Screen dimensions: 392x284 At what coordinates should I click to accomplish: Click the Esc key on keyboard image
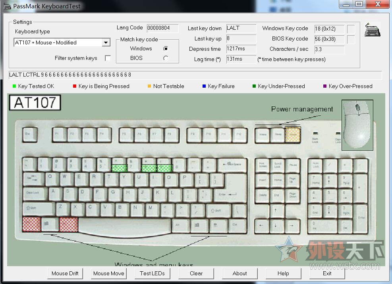pyautogui.click(x=30, y=135)
